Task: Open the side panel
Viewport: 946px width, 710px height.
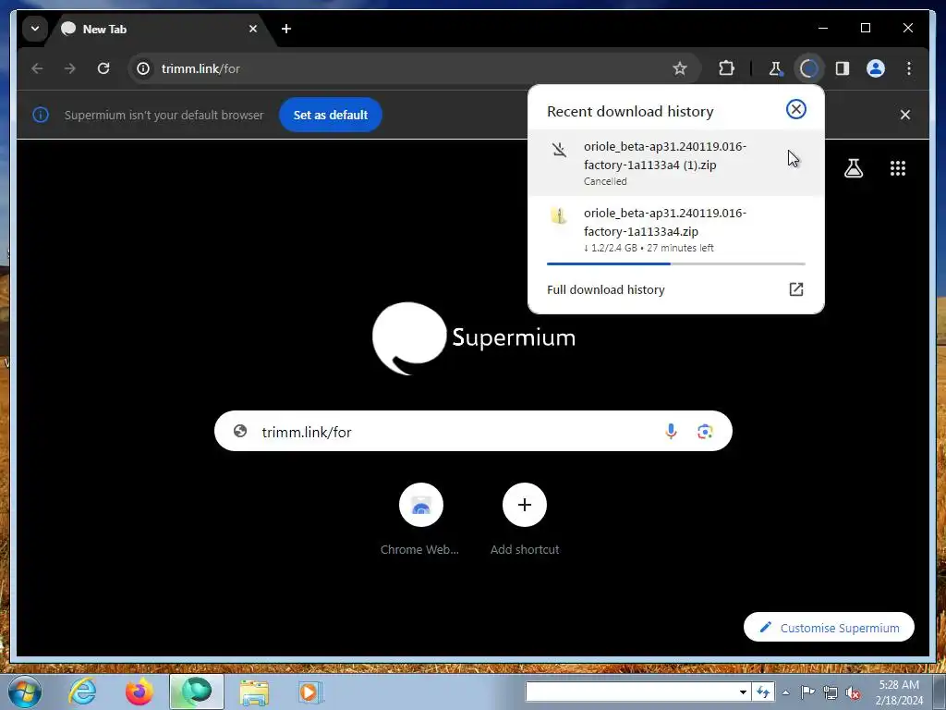Action: pos(843,68)
